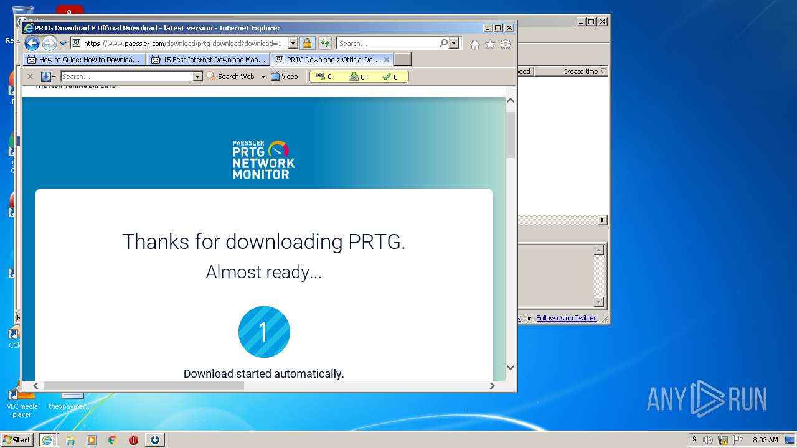Image resolution: width=797 pixels, height=448 pixels.
Task: Click the page vertical scrollbar thumb
Action: 511,135
